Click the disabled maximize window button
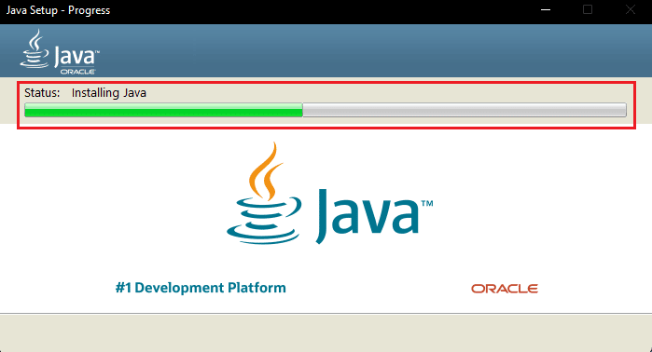Image resolution: width=652 pixels, height=352 pixels. click(588, 9)
